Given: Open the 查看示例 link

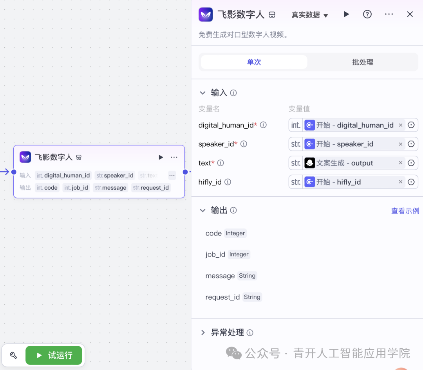Looking at the screenshot, I should [405, 211].
